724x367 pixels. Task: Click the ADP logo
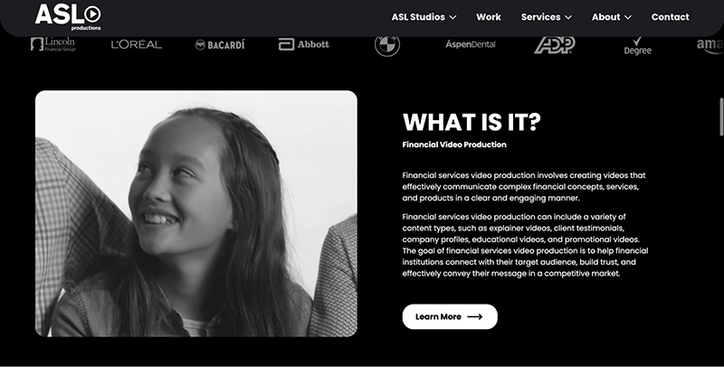click(x=555, y=45)
